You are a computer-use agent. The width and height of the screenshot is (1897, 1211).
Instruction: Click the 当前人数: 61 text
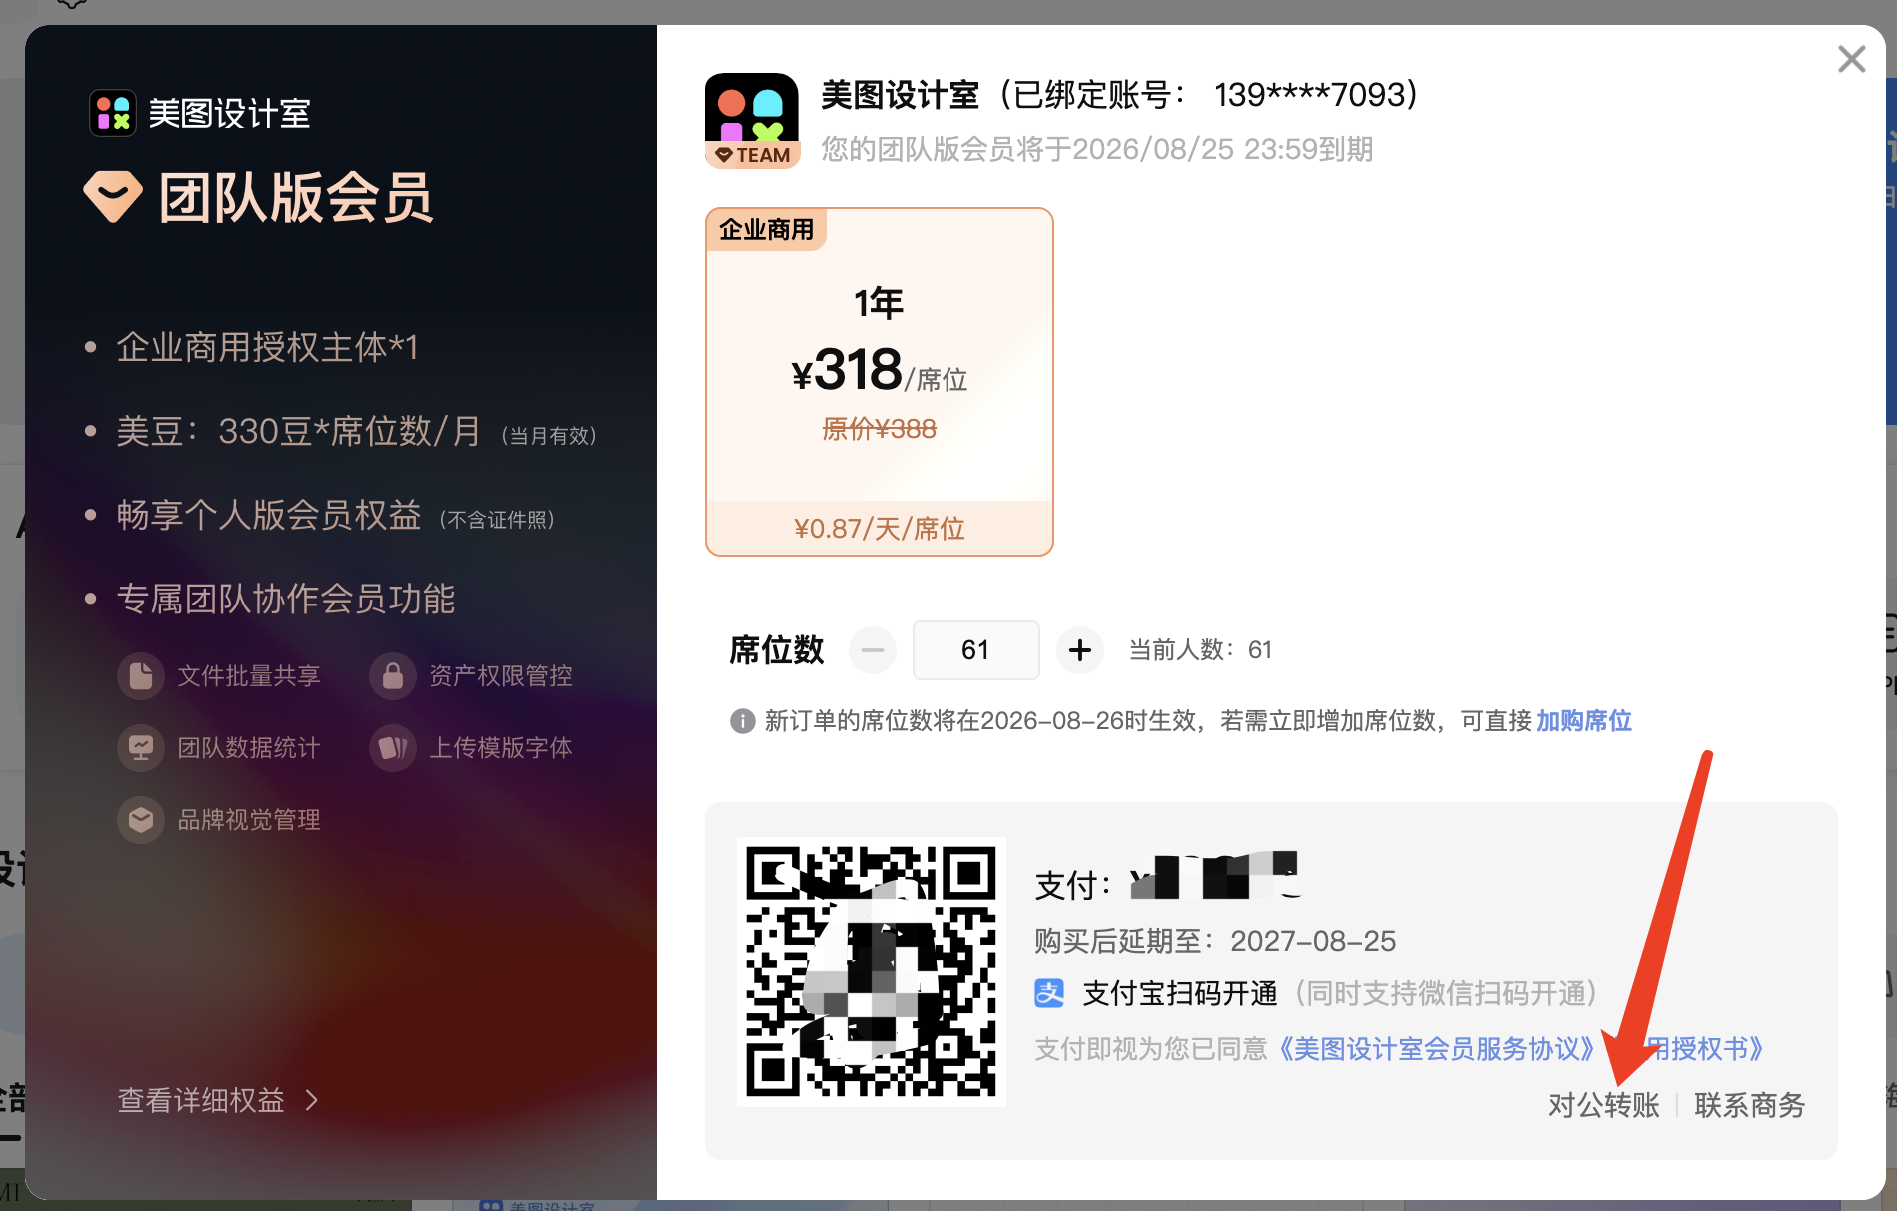[x=1200, y=650]
